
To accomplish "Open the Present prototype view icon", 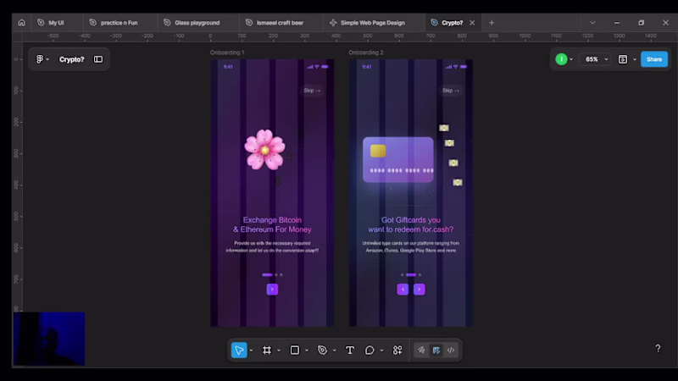I will coord(623,59).
